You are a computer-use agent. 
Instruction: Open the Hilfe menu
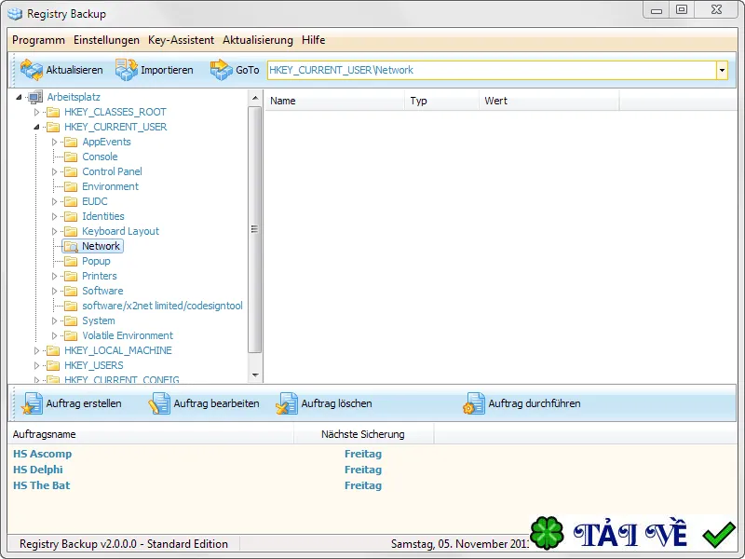314,40
